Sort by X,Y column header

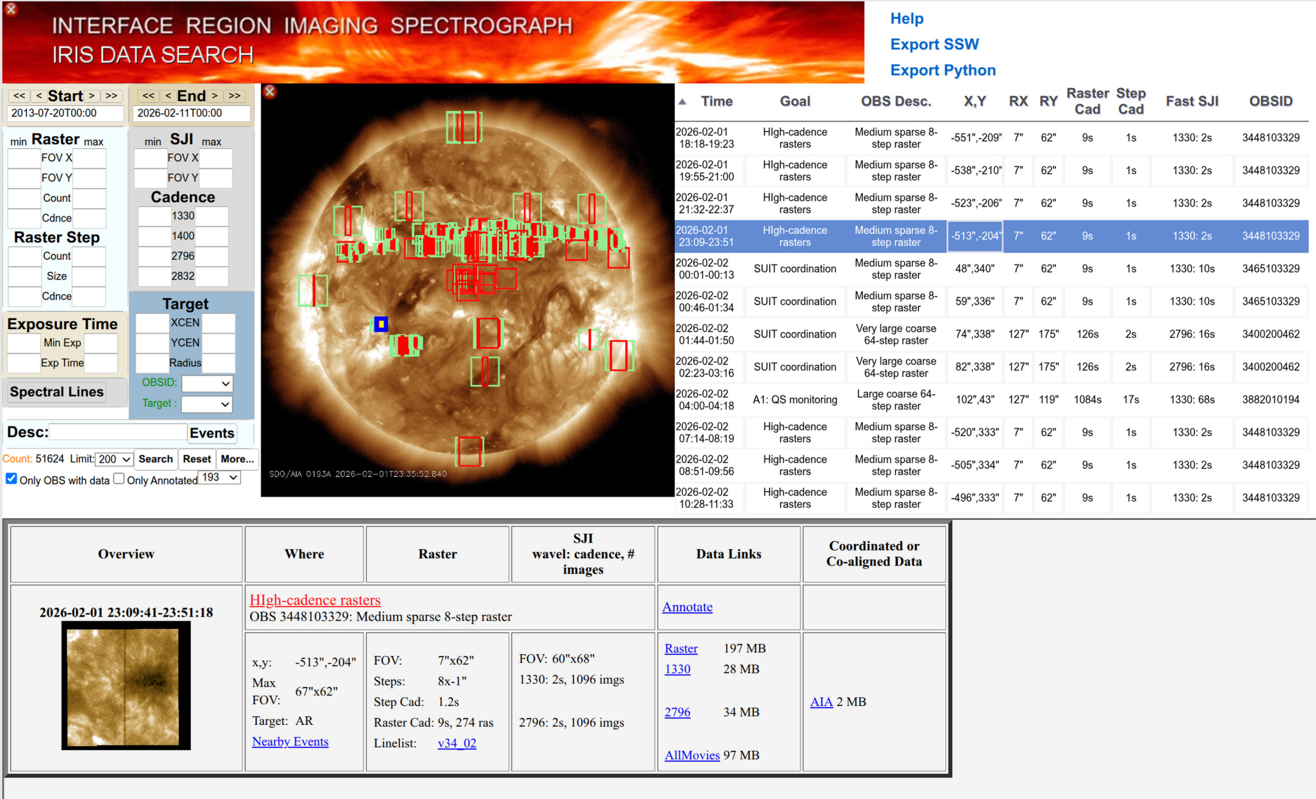coord(975,102)
